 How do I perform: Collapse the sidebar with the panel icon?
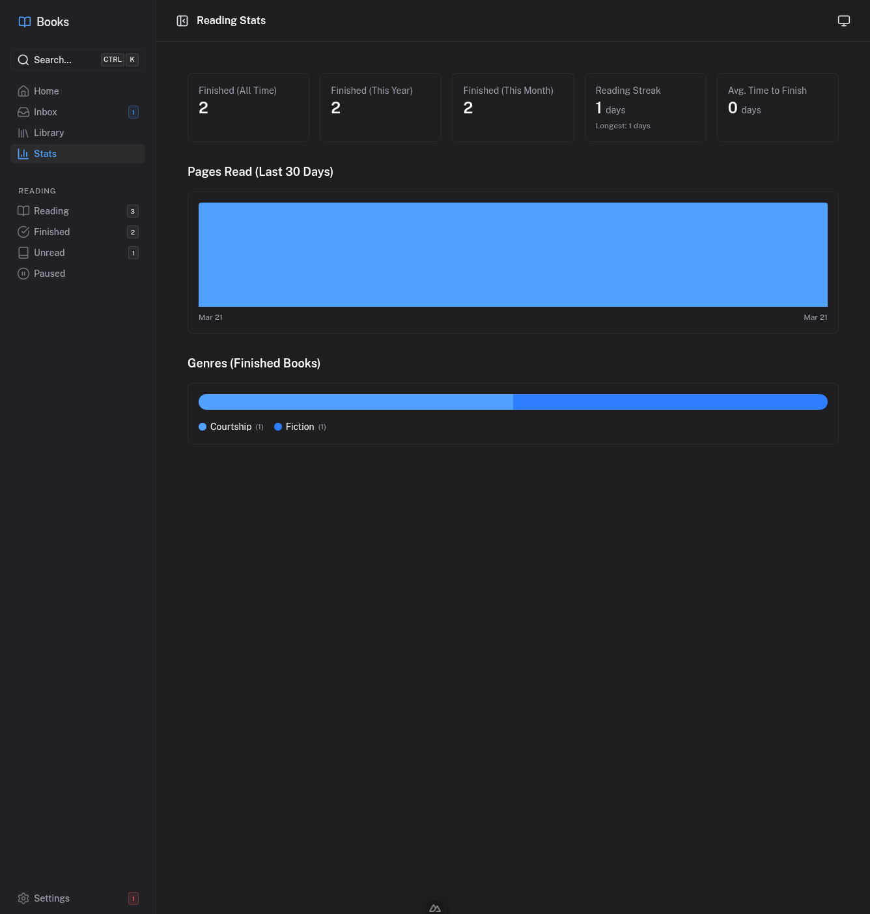[182, 21]
